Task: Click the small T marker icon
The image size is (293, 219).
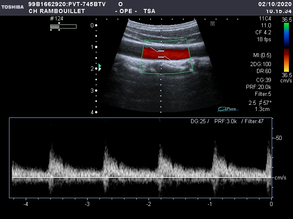Action: point(212,24)
